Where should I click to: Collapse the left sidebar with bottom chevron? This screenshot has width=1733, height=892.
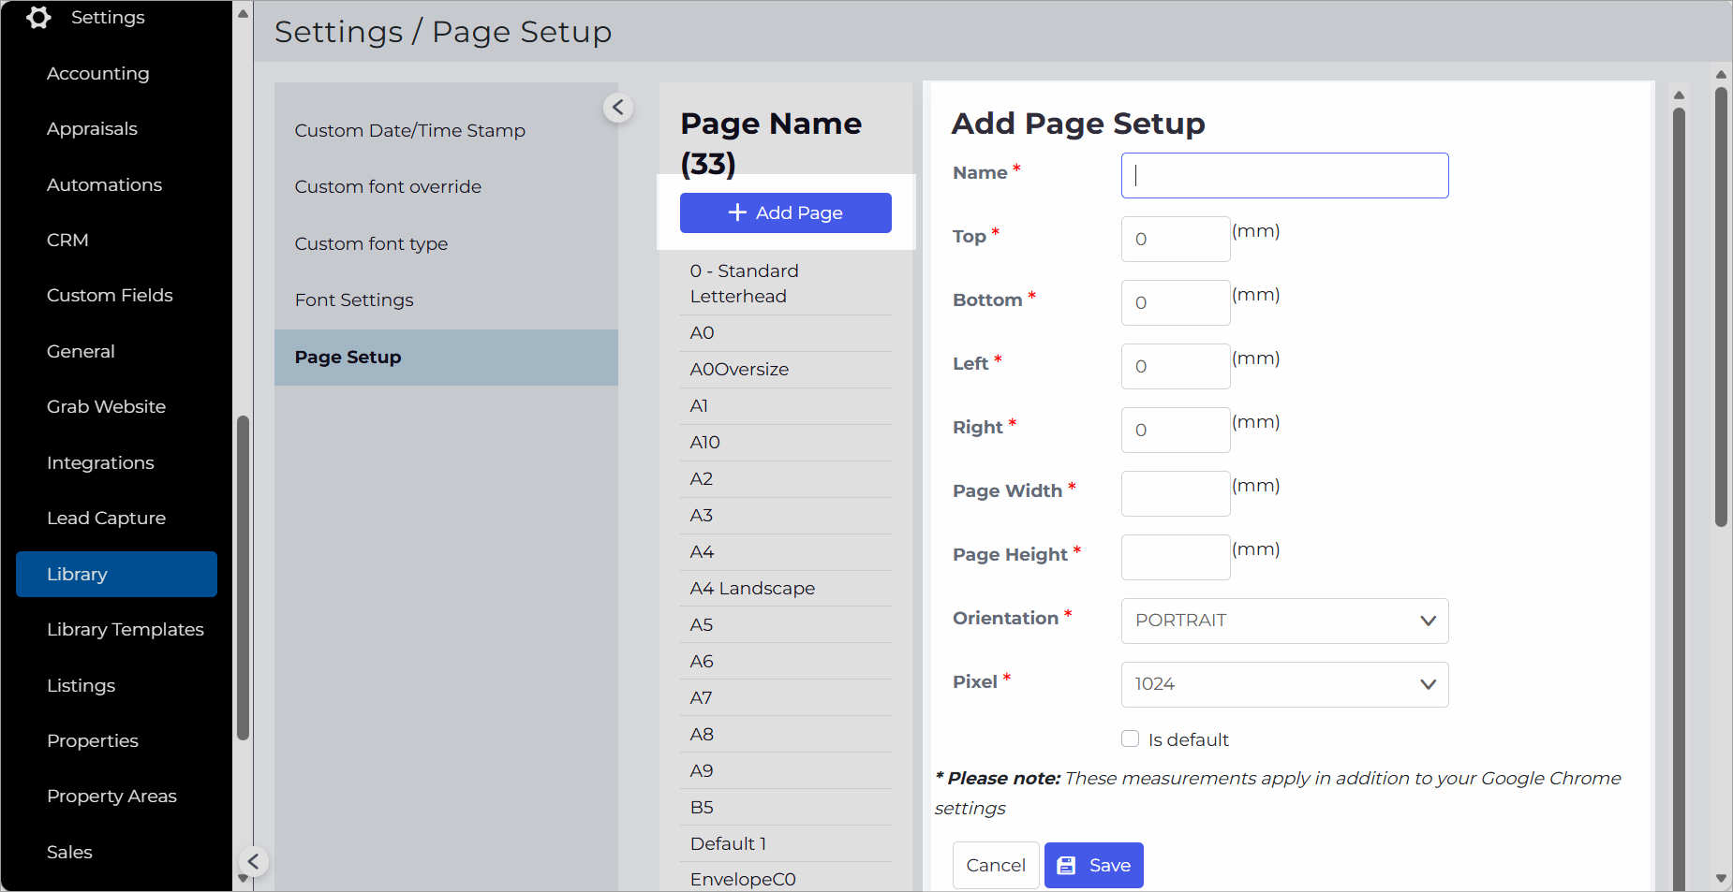253,861
